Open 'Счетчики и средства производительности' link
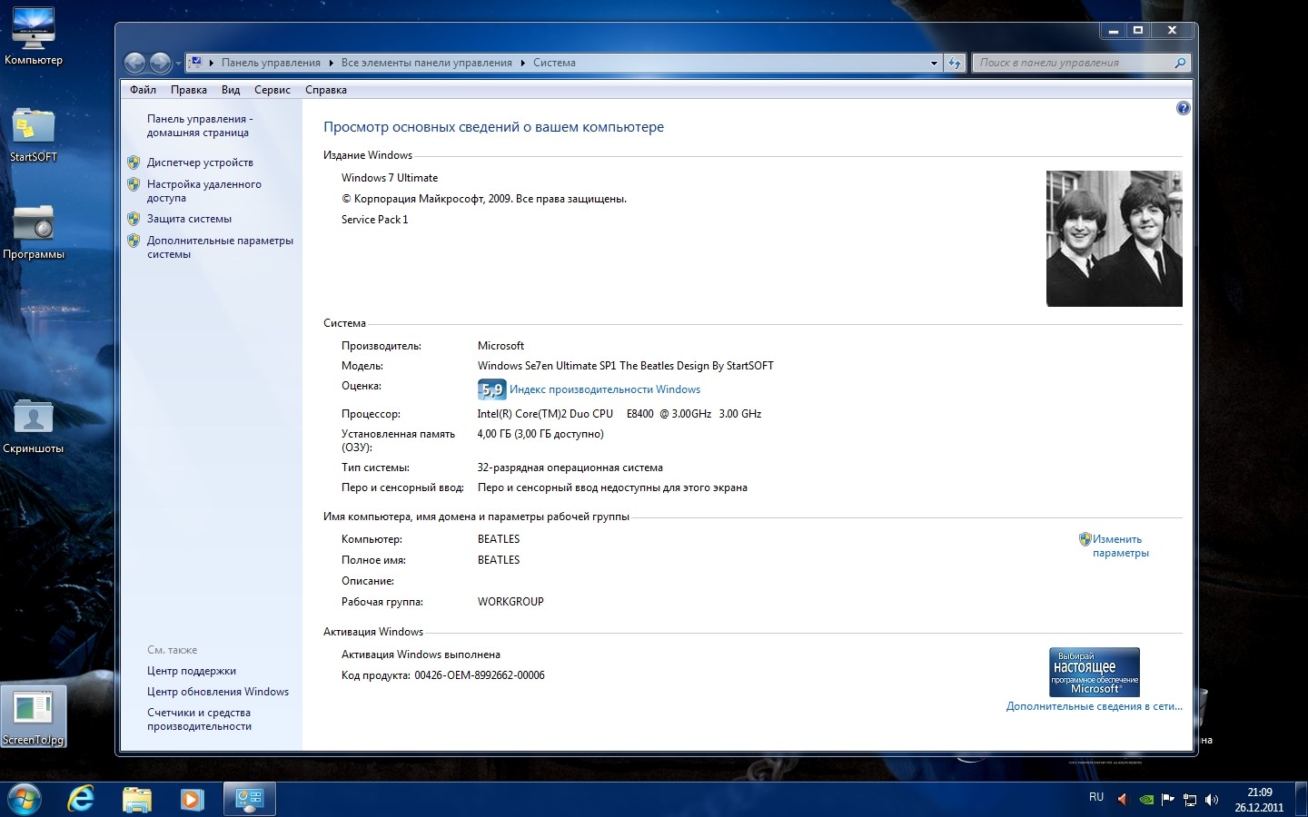The height and width of the screenshot is (817, 1308). point(199,719)
